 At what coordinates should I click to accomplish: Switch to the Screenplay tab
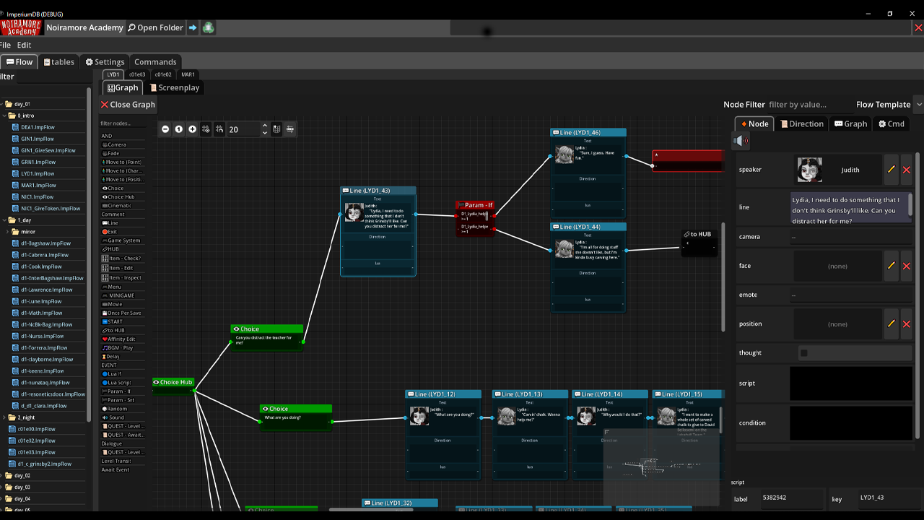coord(175,87)
